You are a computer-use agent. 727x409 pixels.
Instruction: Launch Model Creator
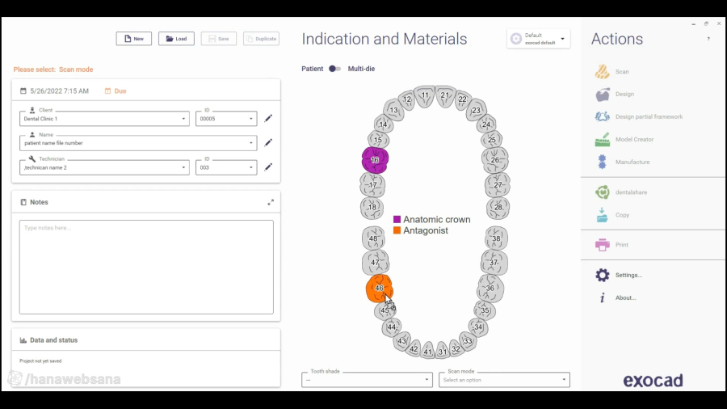[602, 140]
